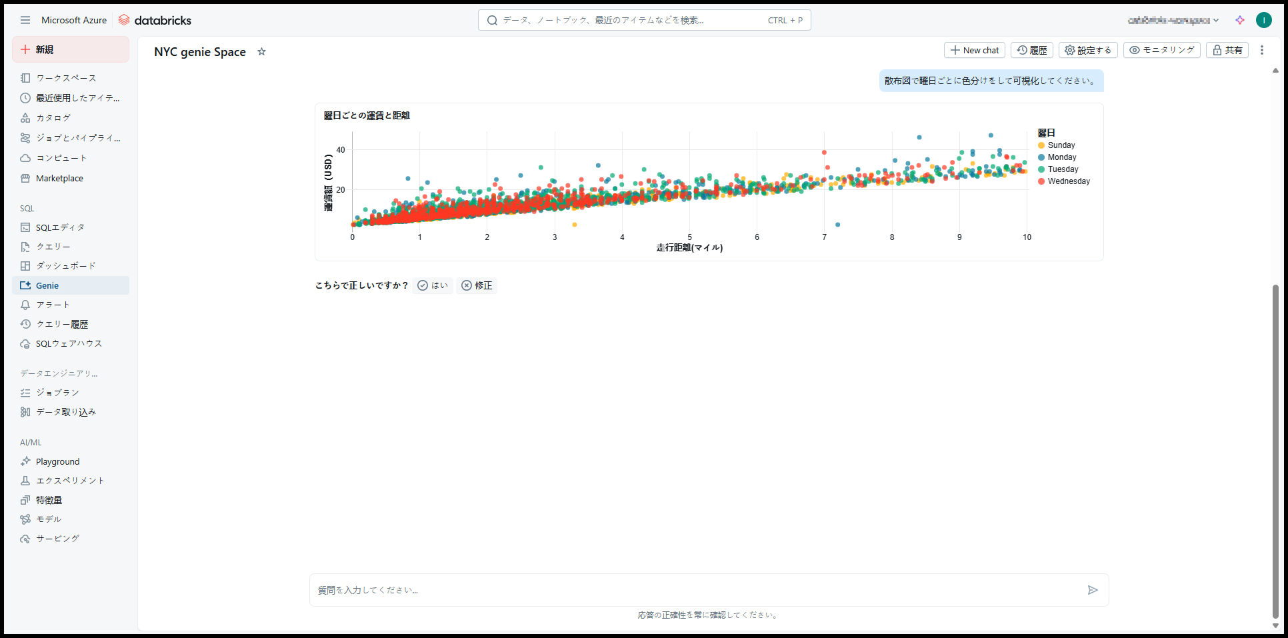The width and height of the screenshot is (1288, 638).
Task: Open settings via 設定する gear button
Action: [1087, 50]
